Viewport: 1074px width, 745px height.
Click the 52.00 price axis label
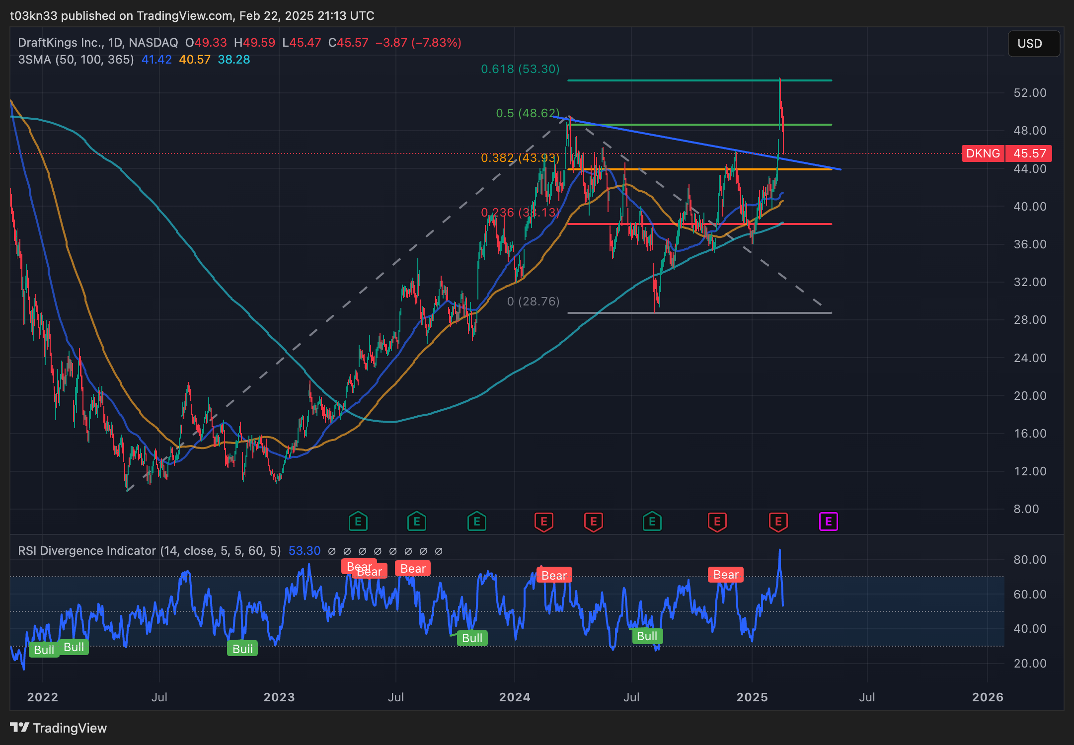pos(1029,93)
